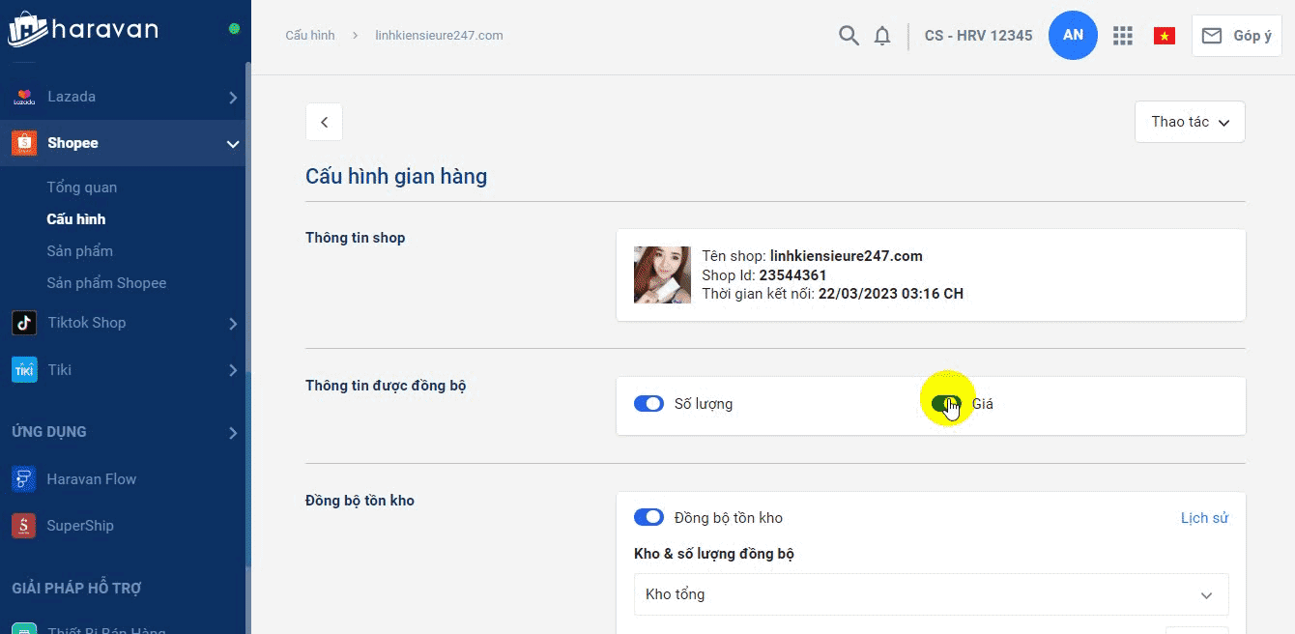Viewport: 1295px width, 634px height.
Task: Click the search magnifier icon
Action: (848, 36)
